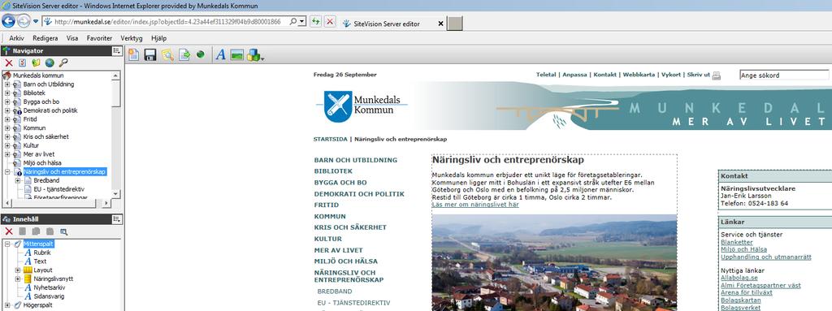Click the red X delete icon in Innehåll

[8, 231]
